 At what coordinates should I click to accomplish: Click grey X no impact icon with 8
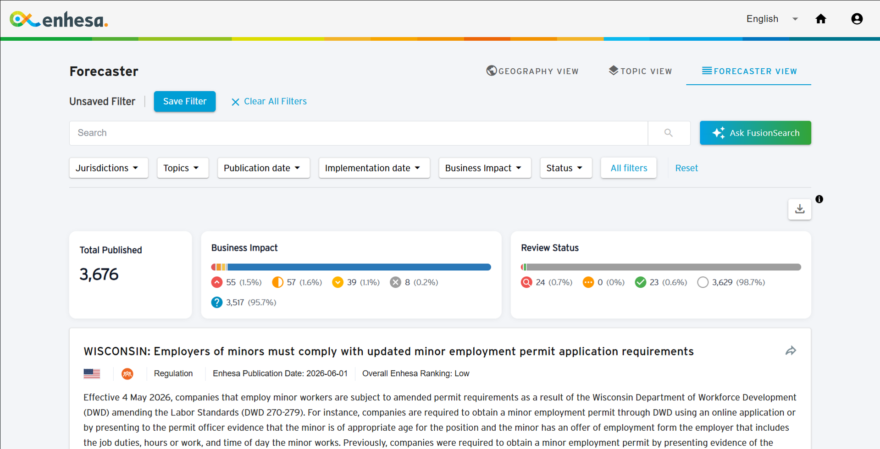pyautogui.click(x=395, y=282)
